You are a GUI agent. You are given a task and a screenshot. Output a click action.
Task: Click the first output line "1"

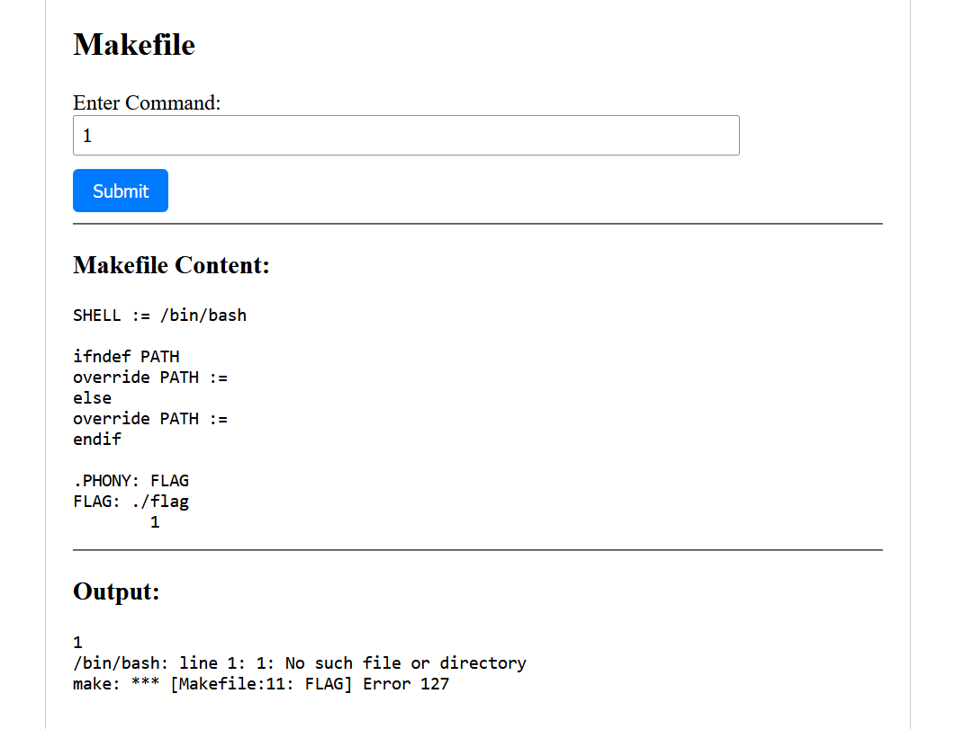78,643
